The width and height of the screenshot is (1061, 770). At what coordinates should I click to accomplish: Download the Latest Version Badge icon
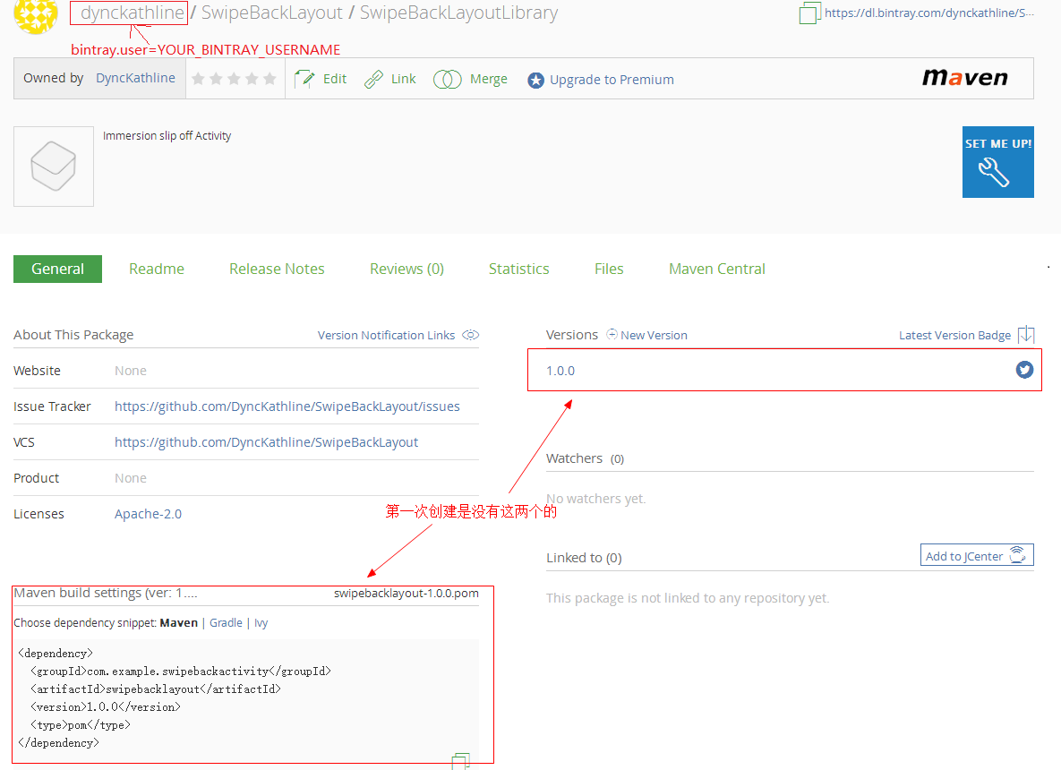point(1026,334)
